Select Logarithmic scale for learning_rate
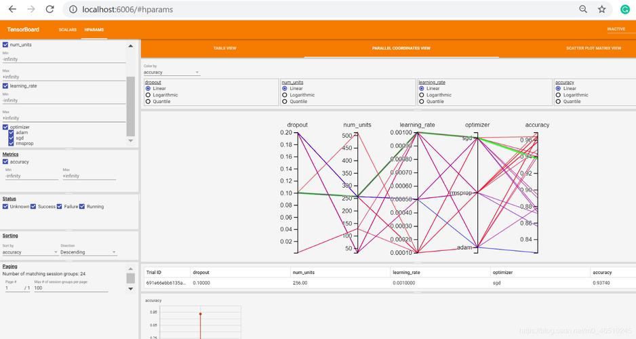Screen dimensions: 636x339 pyautogui.click(x=422, y=95)
